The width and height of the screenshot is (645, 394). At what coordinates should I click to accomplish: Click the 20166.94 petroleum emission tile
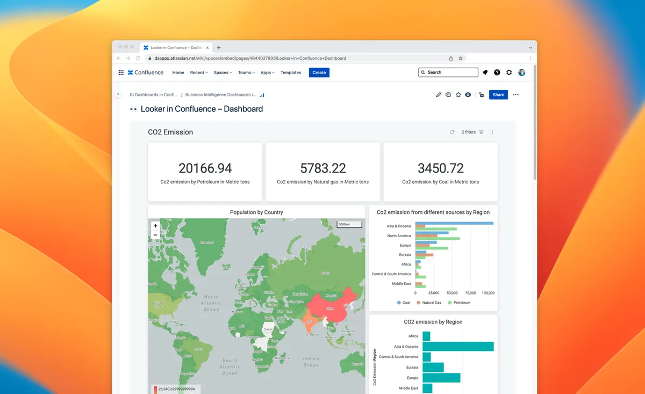tap(205, 172)
